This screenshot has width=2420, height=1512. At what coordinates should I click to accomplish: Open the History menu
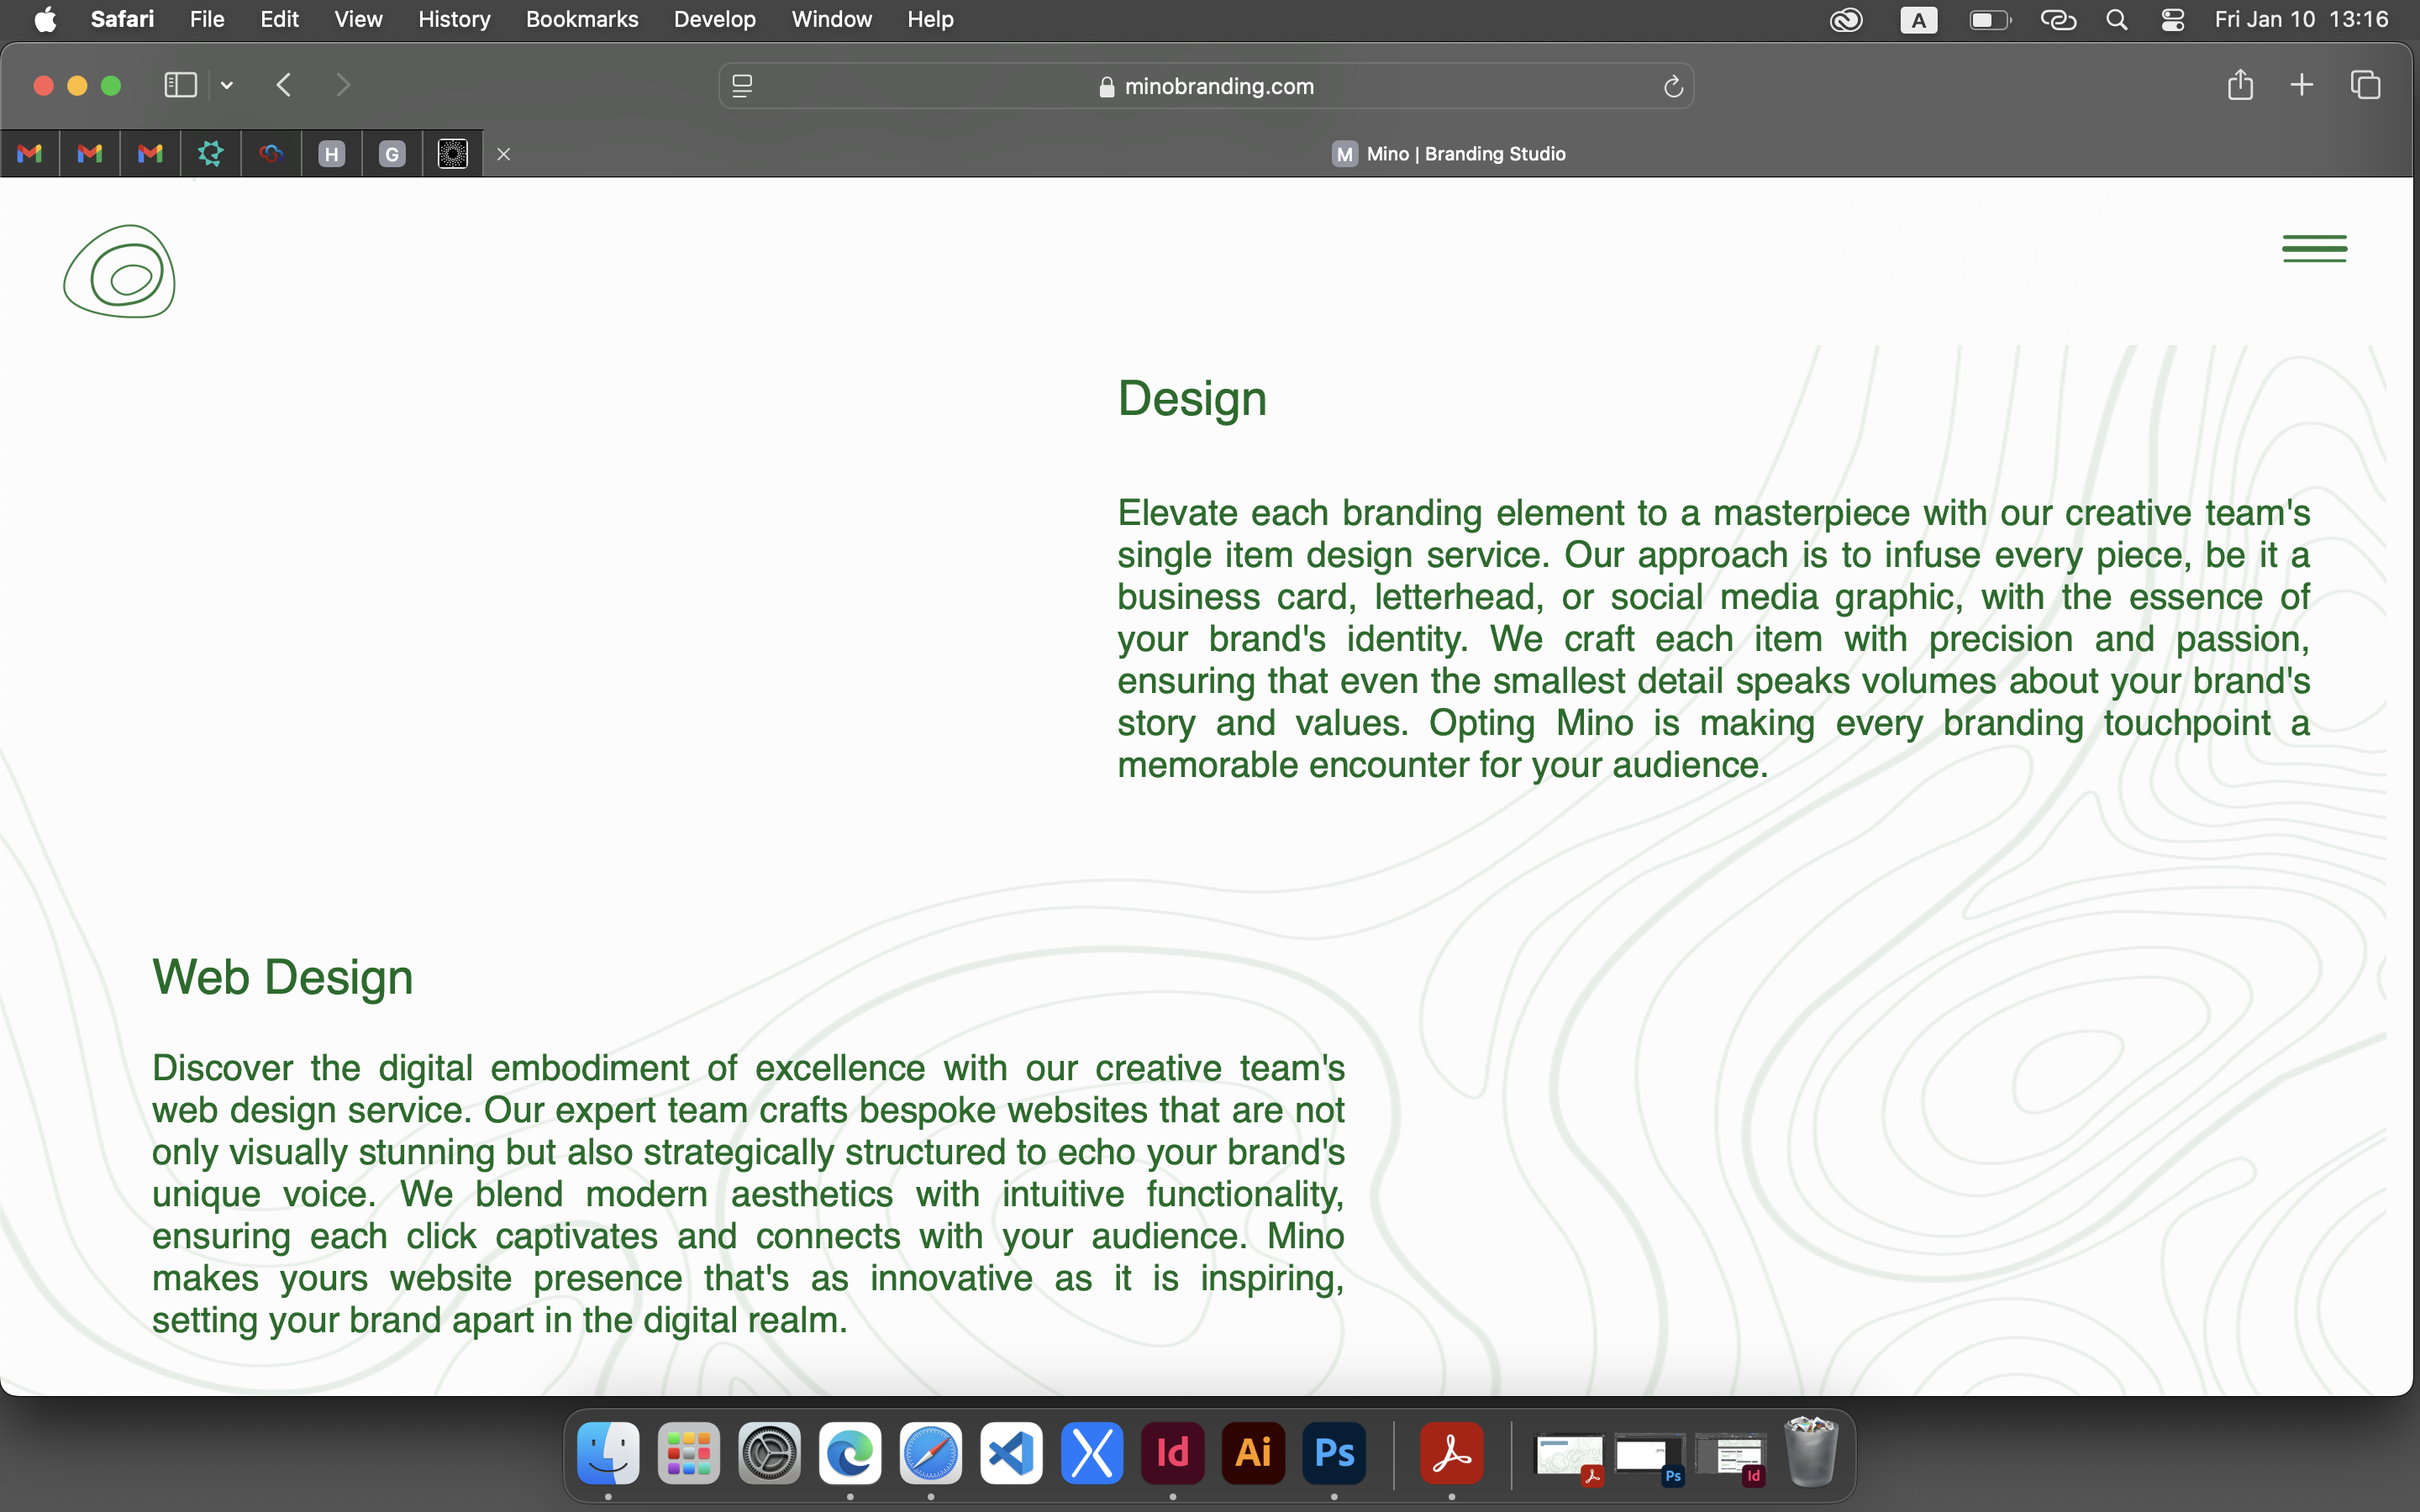454,19
